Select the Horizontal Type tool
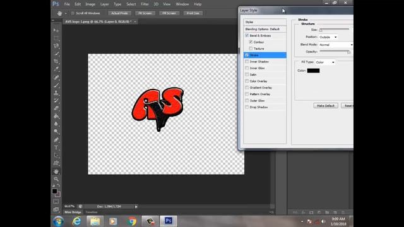 pyautogui.click(x=56, y=148)
